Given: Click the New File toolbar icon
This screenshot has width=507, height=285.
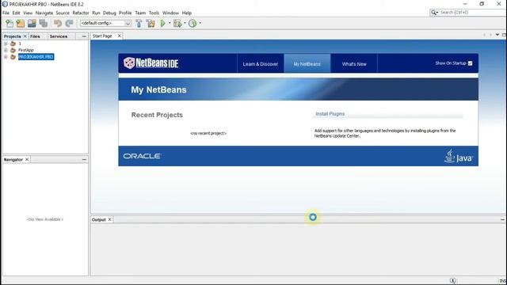Looking at the screenshot, I should 10,23.
